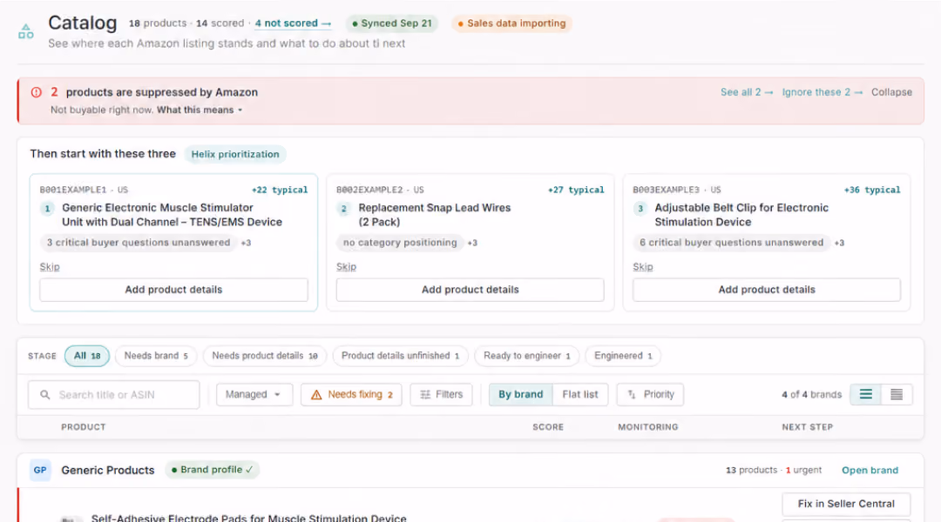The width and height of the screenshot is (941, 522).
Task: Click the Generic Products brand name
Action: click(108, 471)
